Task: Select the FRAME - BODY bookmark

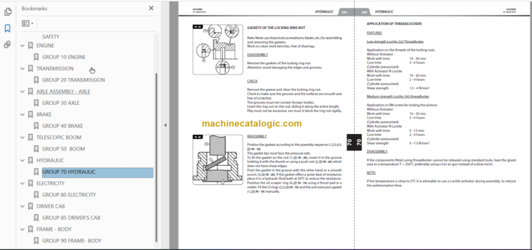Action: pyautogui.click(x=54, y=229)
